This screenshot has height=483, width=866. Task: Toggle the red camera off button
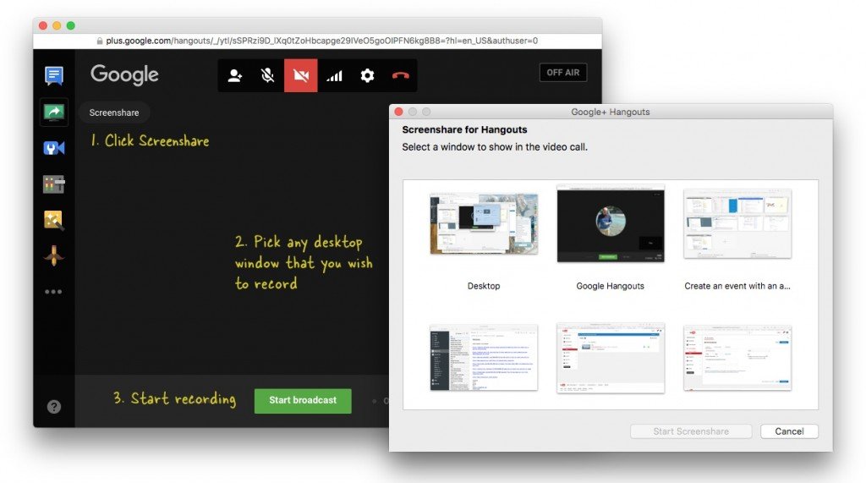(x=301, y=76)
